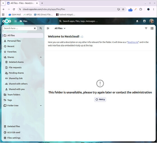Open the browser Extensions puzzle icon
The height and width of the screenshot is (143, 157).
141,9
